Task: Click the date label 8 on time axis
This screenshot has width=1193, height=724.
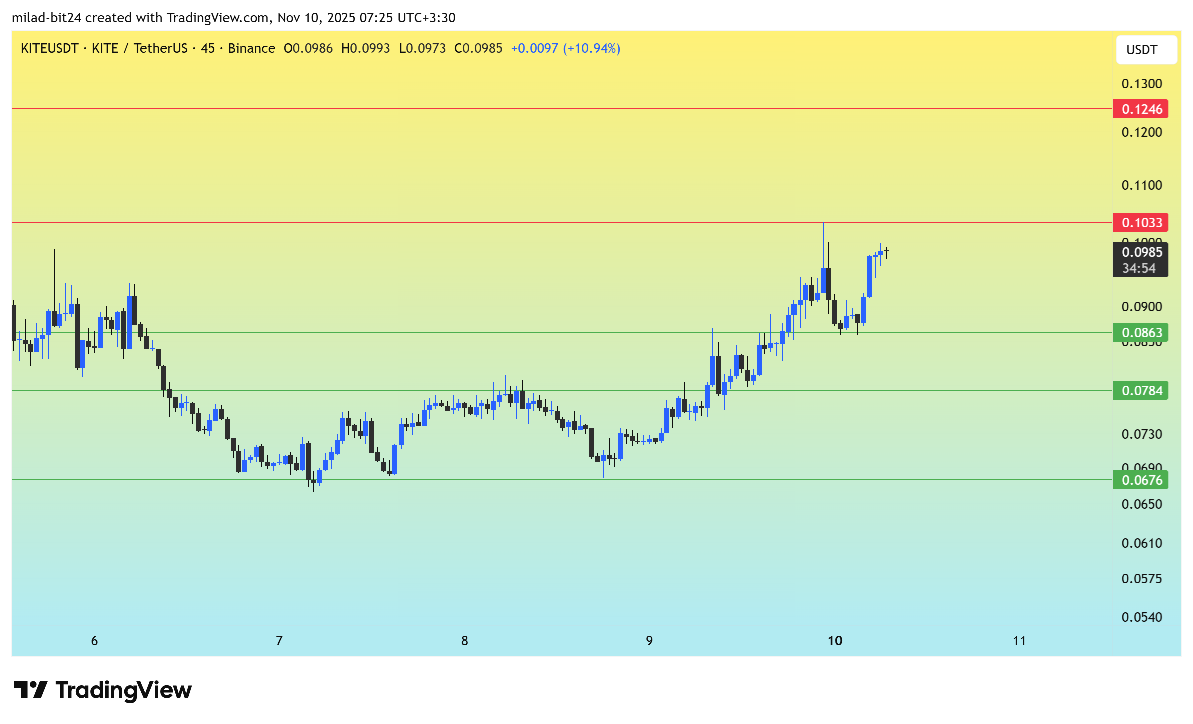Action: click(464, 641)
